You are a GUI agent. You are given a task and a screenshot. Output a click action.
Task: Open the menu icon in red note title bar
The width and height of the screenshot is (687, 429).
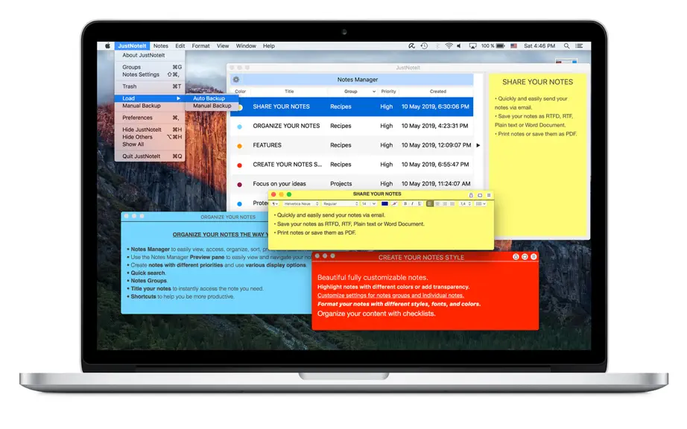point(534,257)
